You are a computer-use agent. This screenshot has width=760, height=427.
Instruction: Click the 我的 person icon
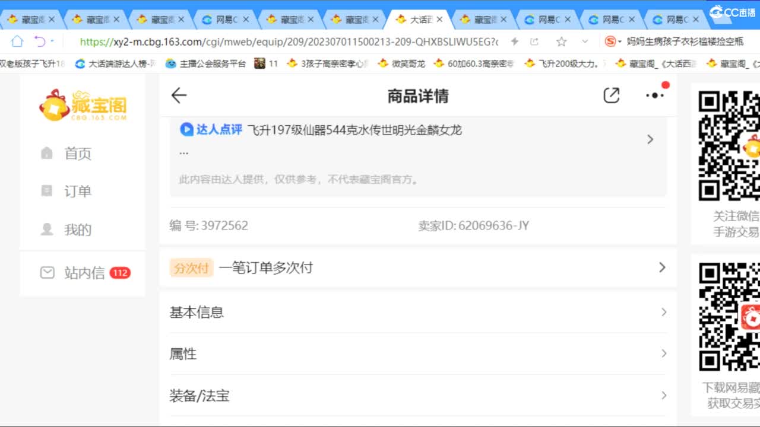[x=47, y=230]
